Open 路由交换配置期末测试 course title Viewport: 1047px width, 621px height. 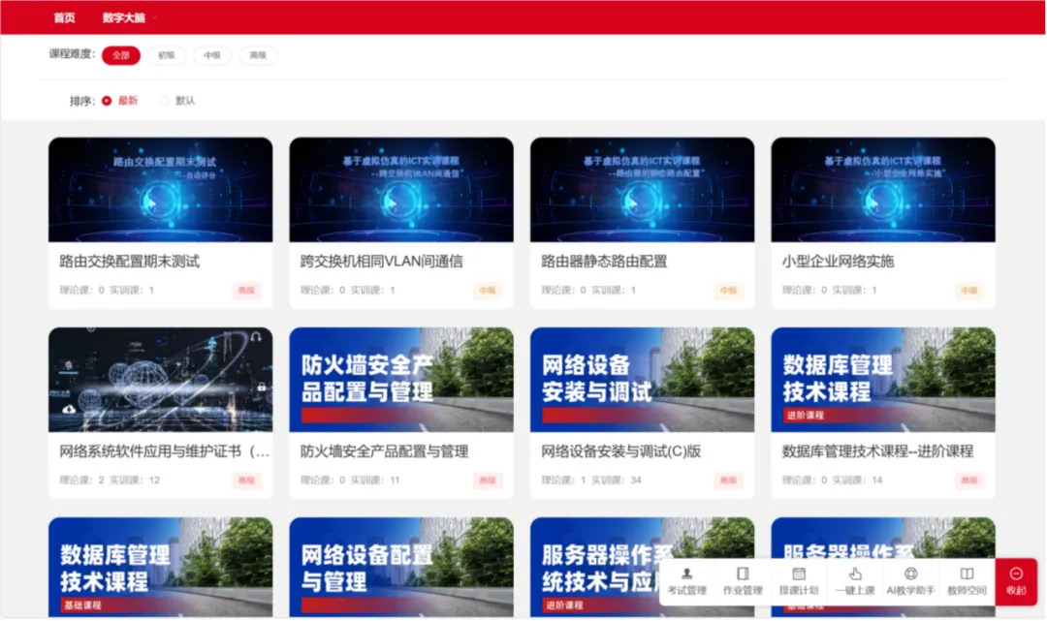[130, 262]
